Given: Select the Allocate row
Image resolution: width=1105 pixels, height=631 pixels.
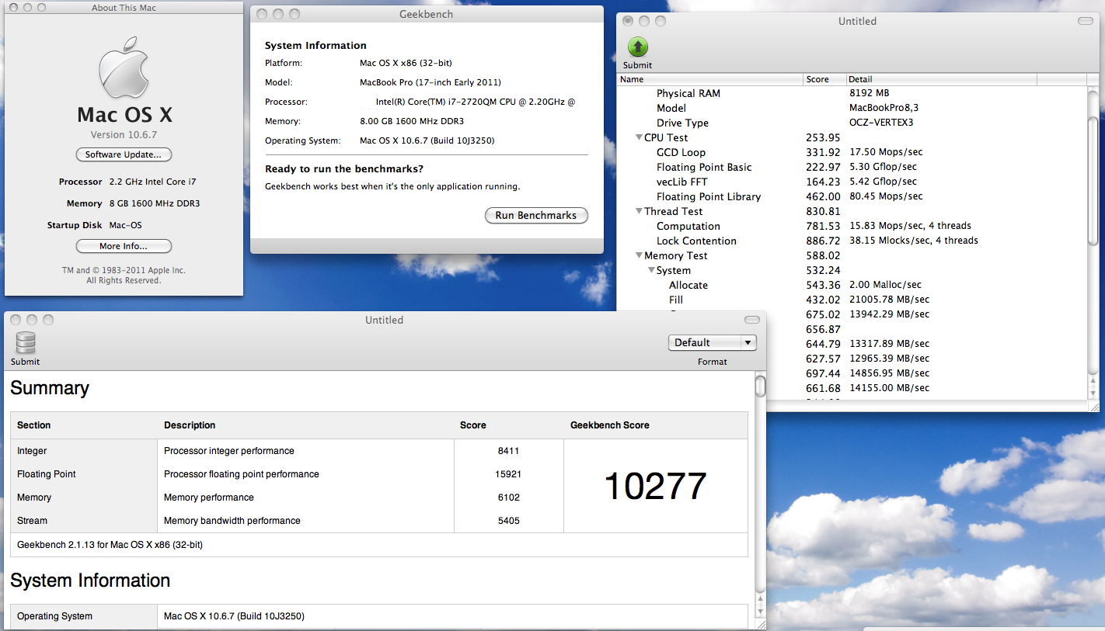Looking at the screenshot, I should (852, 285).
